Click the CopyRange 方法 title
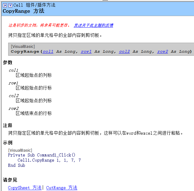Image resolution: width=194 pixels, height=191 pixels. tap(24, 11)
